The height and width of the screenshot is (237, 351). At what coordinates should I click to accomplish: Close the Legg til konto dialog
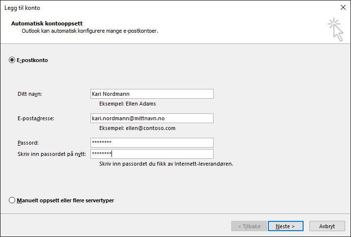click(343, 8)
